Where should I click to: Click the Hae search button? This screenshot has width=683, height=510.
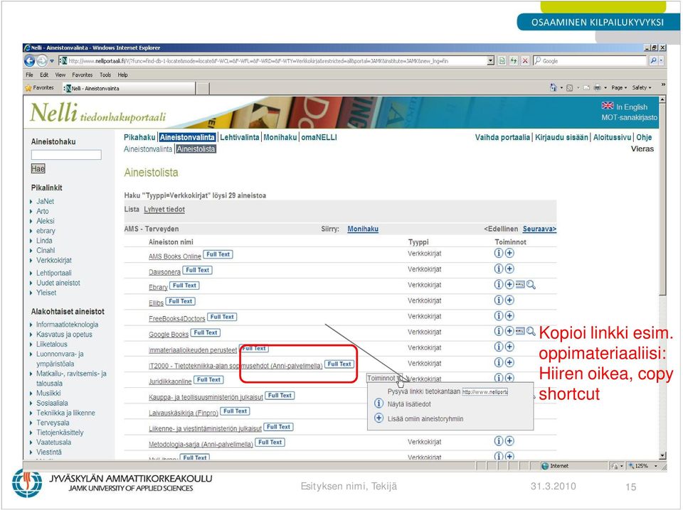pyautogui.click(x=38, y=168)
